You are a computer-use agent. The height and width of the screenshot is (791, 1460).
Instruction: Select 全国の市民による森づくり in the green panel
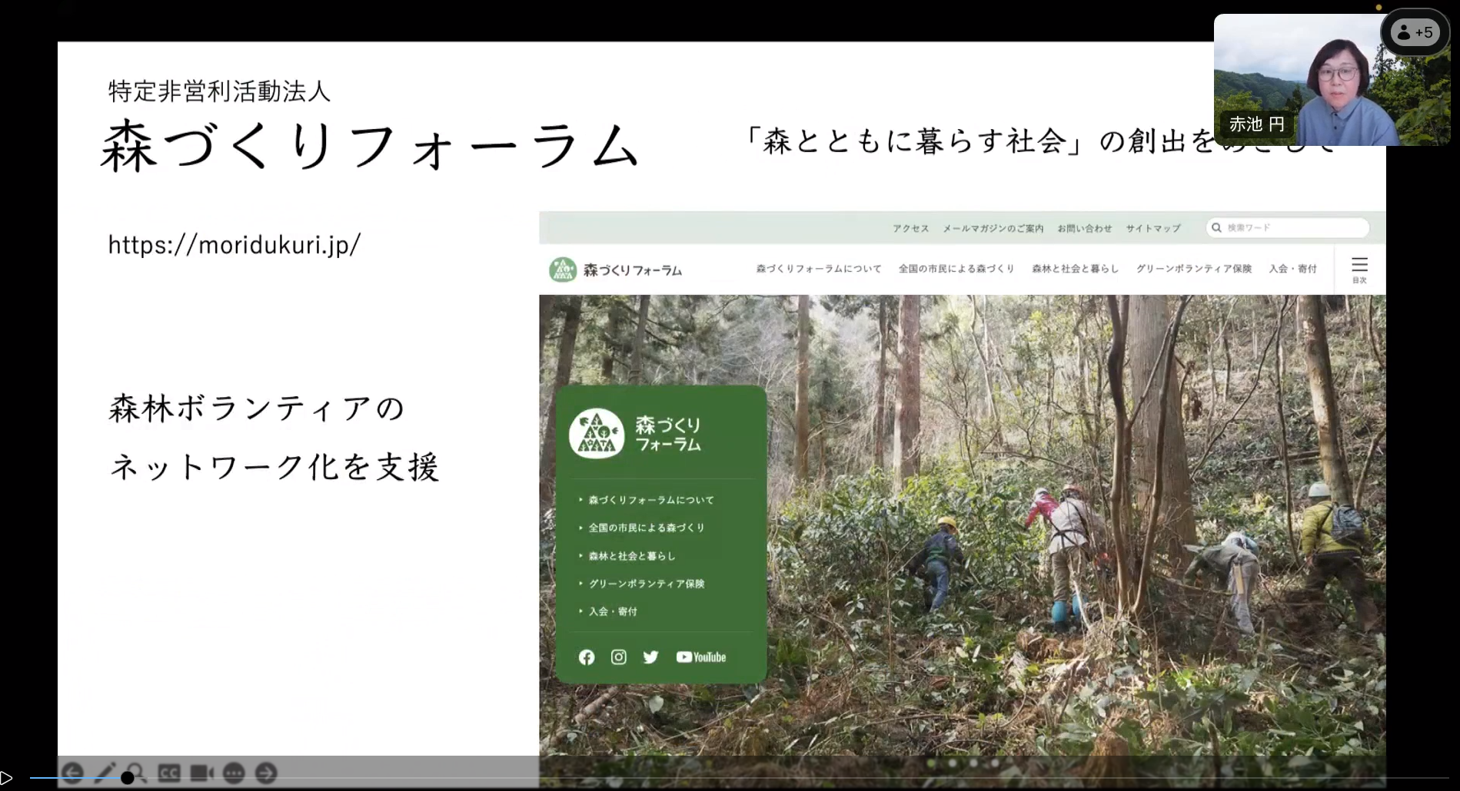pyautogui.click(x=647, y=528)
